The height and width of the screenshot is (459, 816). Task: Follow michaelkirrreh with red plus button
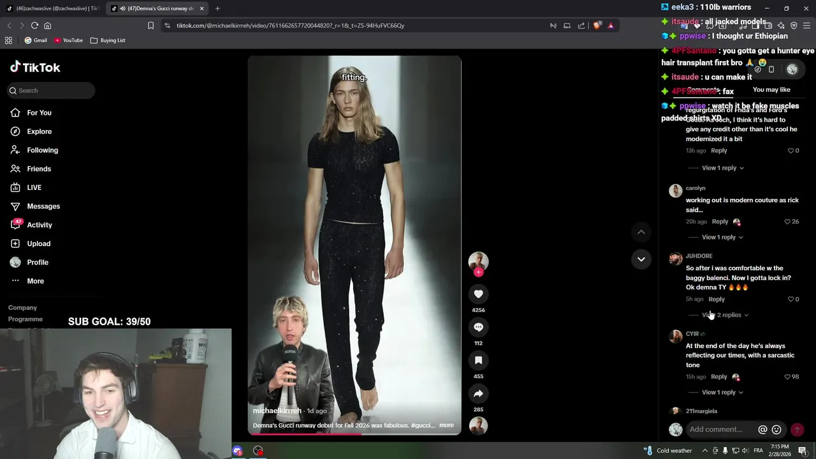[x=478, y=272]
